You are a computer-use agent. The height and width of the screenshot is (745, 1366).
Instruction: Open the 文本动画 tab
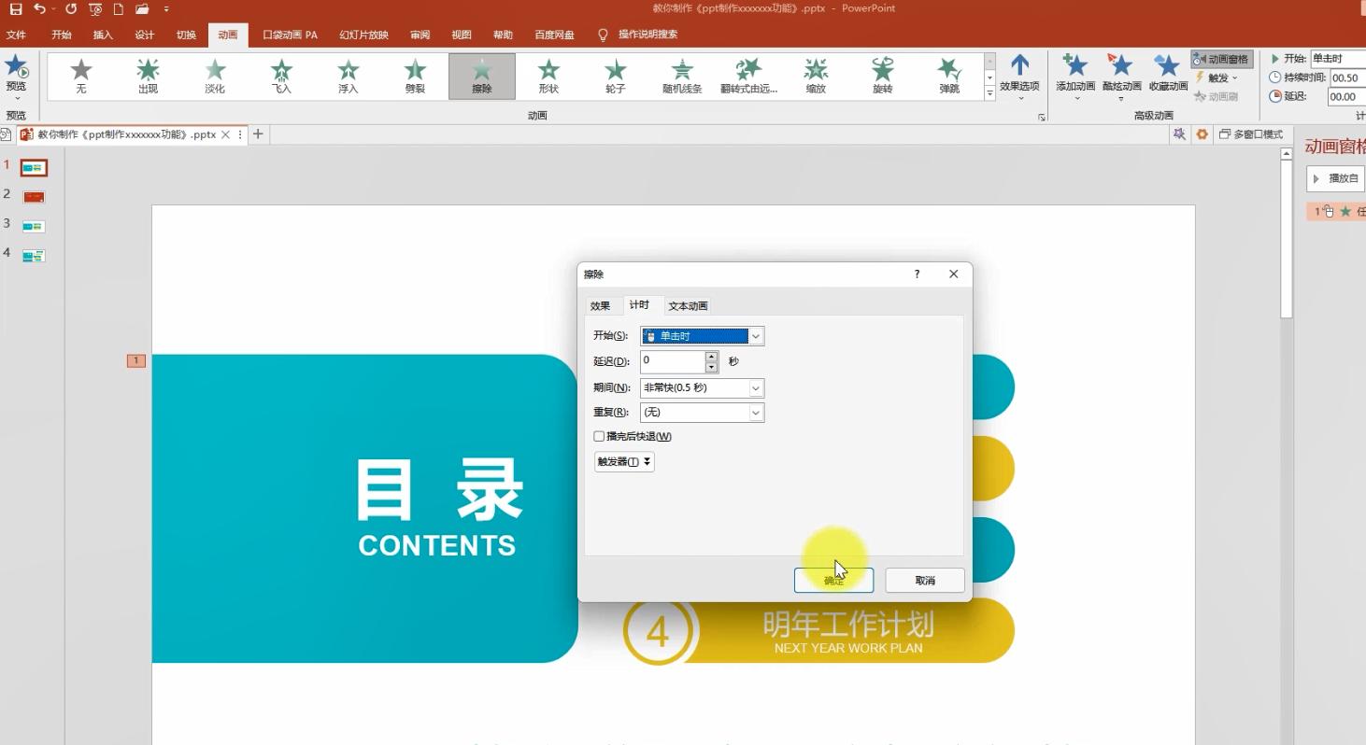point(688,306)
